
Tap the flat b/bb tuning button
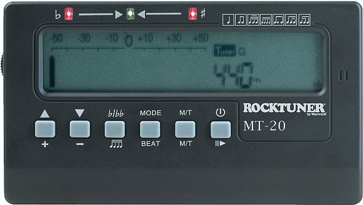point(115,129)
